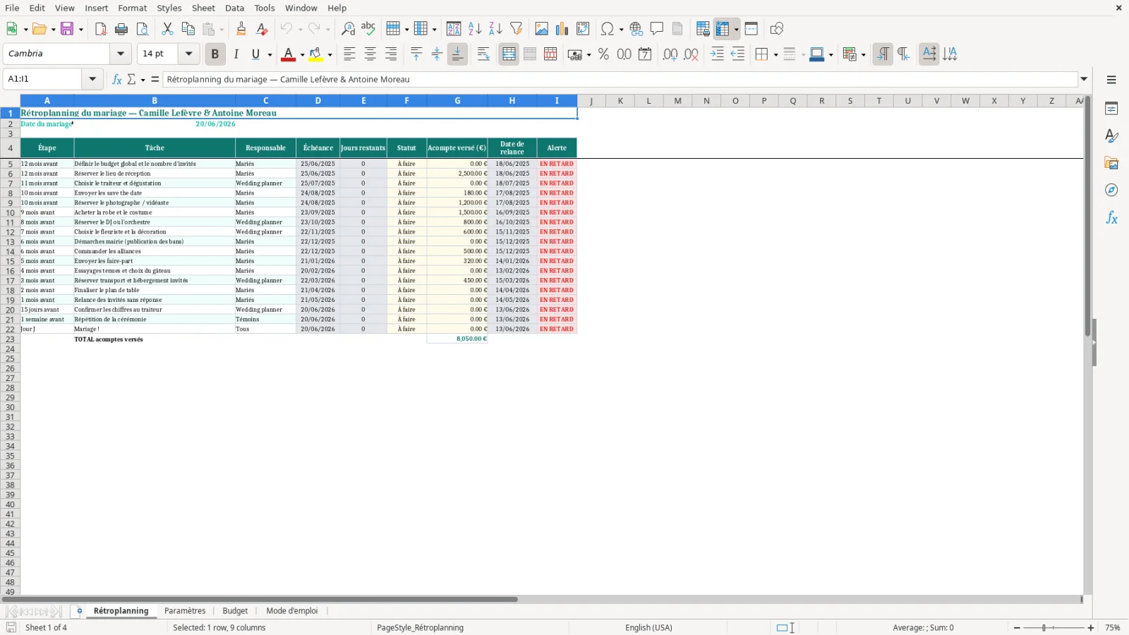Insert hyperlink icon in toolbar
The height and width of the screenshot is (635, 1129).
click(x=636, y=29)
